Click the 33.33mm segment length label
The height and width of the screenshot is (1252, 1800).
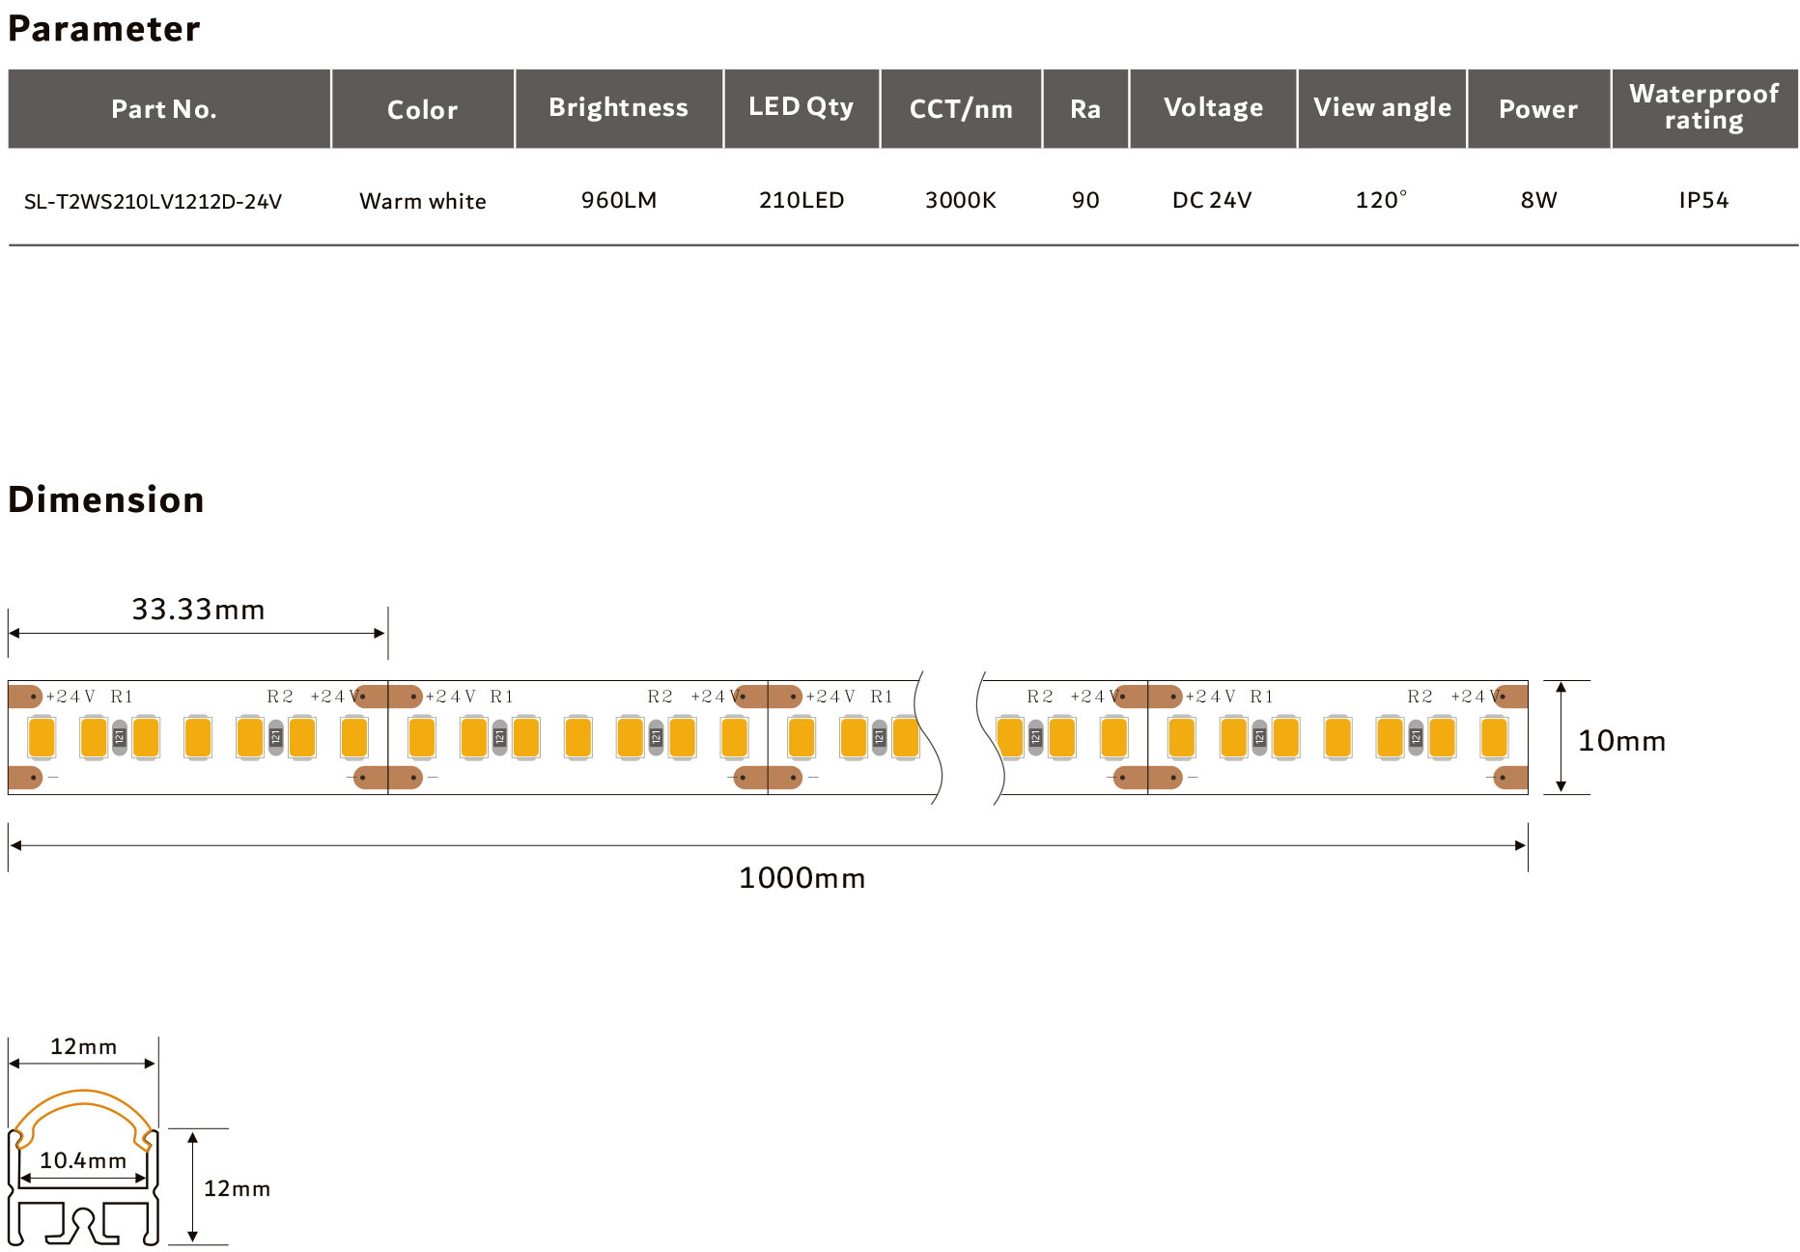[x=198, y=610]
